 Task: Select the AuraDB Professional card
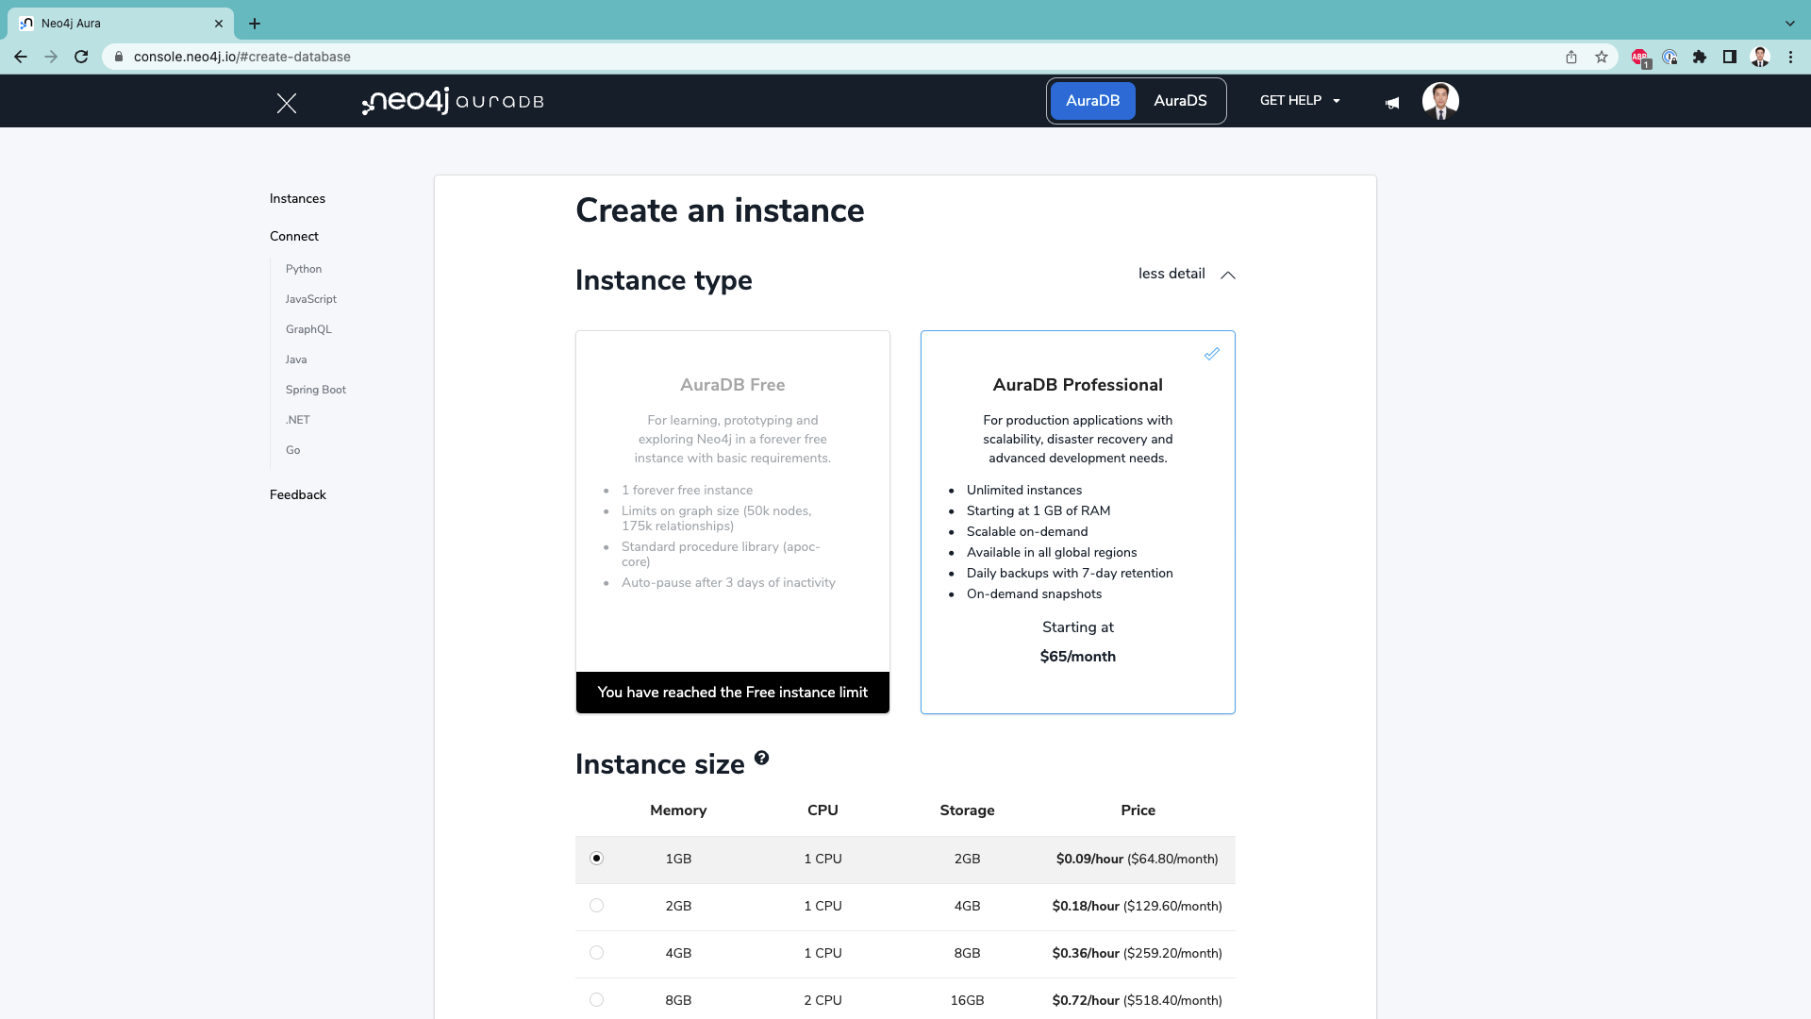click(x=1077, y=522)
